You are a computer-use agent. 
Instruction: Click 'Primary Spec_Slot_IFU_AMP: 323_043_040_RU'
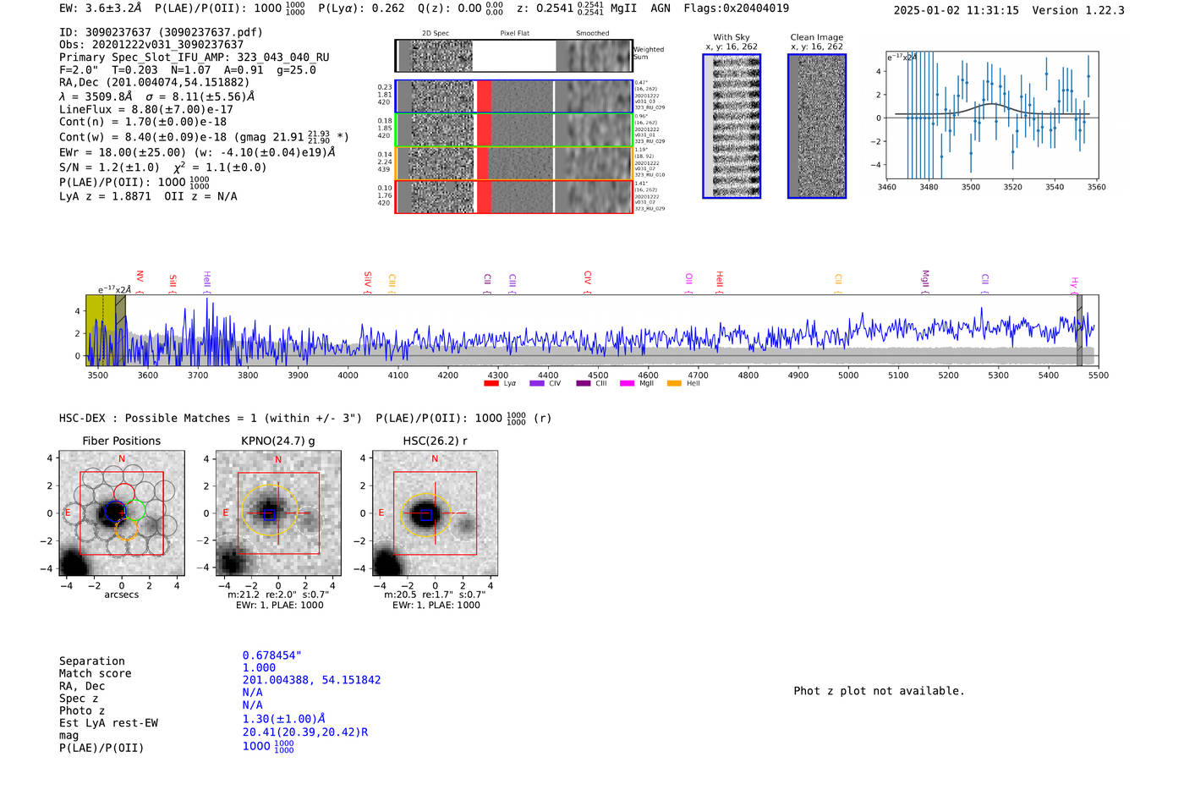(195, 58)
